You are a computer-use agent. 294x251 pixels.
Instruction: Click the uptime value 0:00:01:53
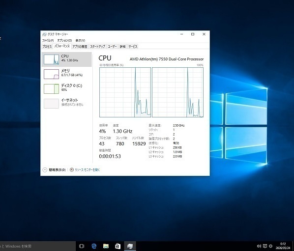click(110, 156)
